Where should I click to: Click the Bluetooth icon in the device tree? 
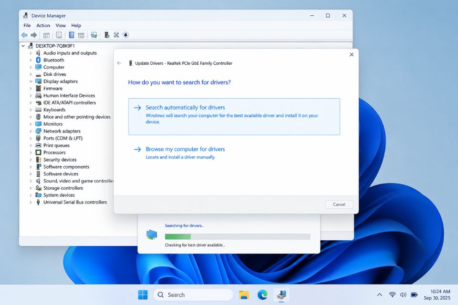[x=38, y=60]
